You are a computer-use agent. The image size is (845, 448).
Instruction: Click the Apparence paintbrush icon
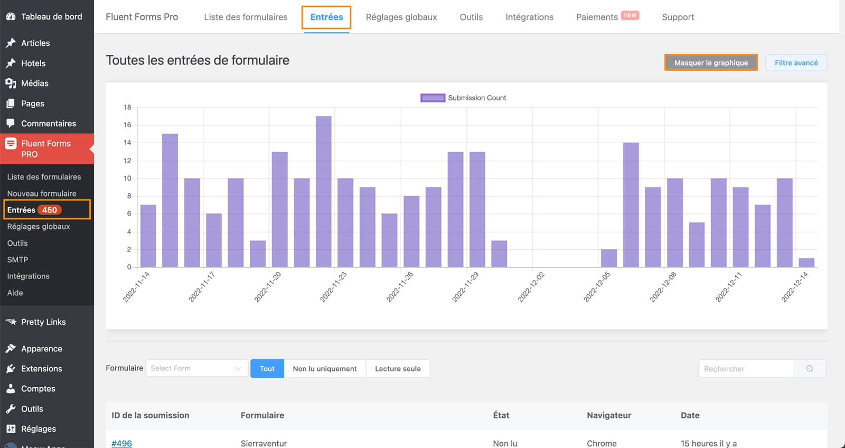11,349
